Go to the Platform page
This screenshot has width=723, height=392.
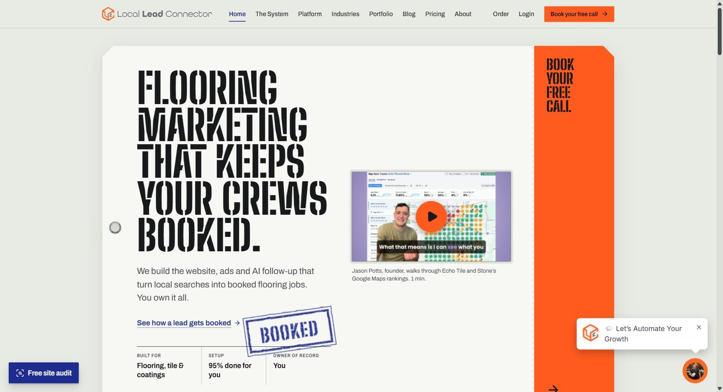click(310, 14)
